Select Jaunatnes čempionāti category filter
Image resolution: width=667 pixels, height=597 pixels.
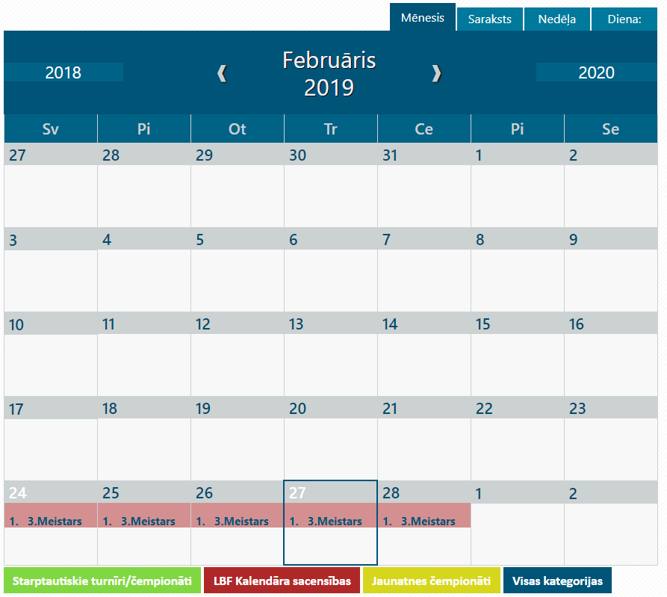coord(431,581)
